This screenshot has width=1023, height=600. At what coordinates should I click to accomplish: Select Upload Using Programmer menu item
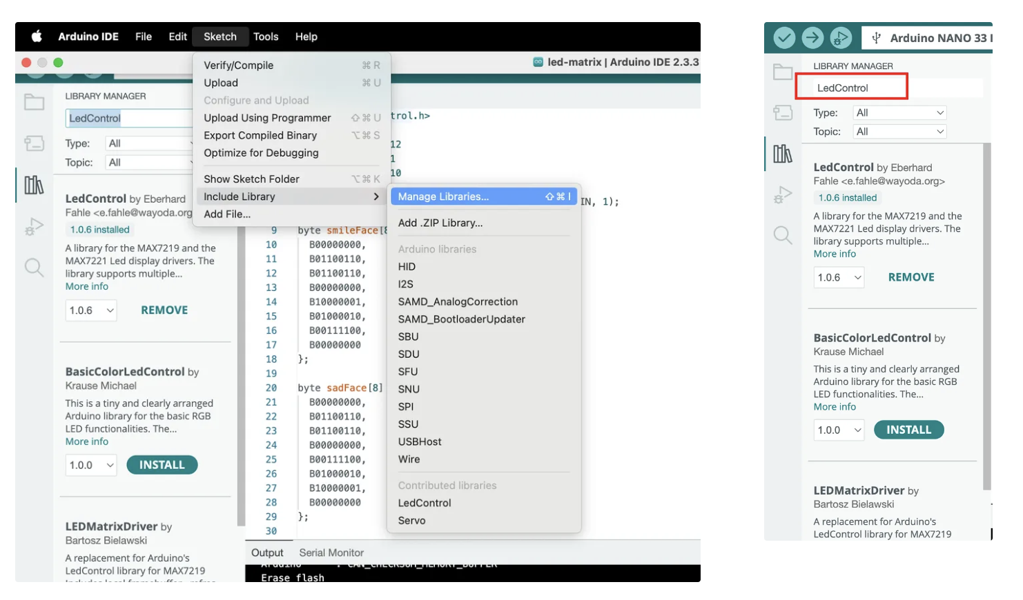point(292,118)
